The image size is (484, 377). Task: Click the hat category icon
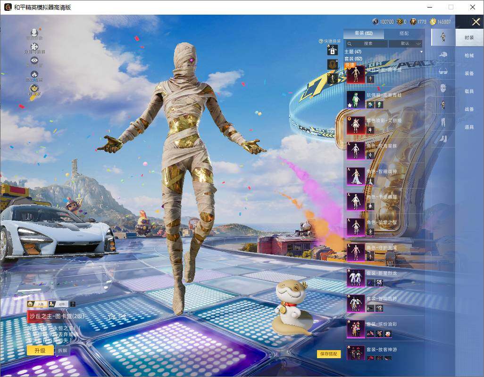point(443,54)
